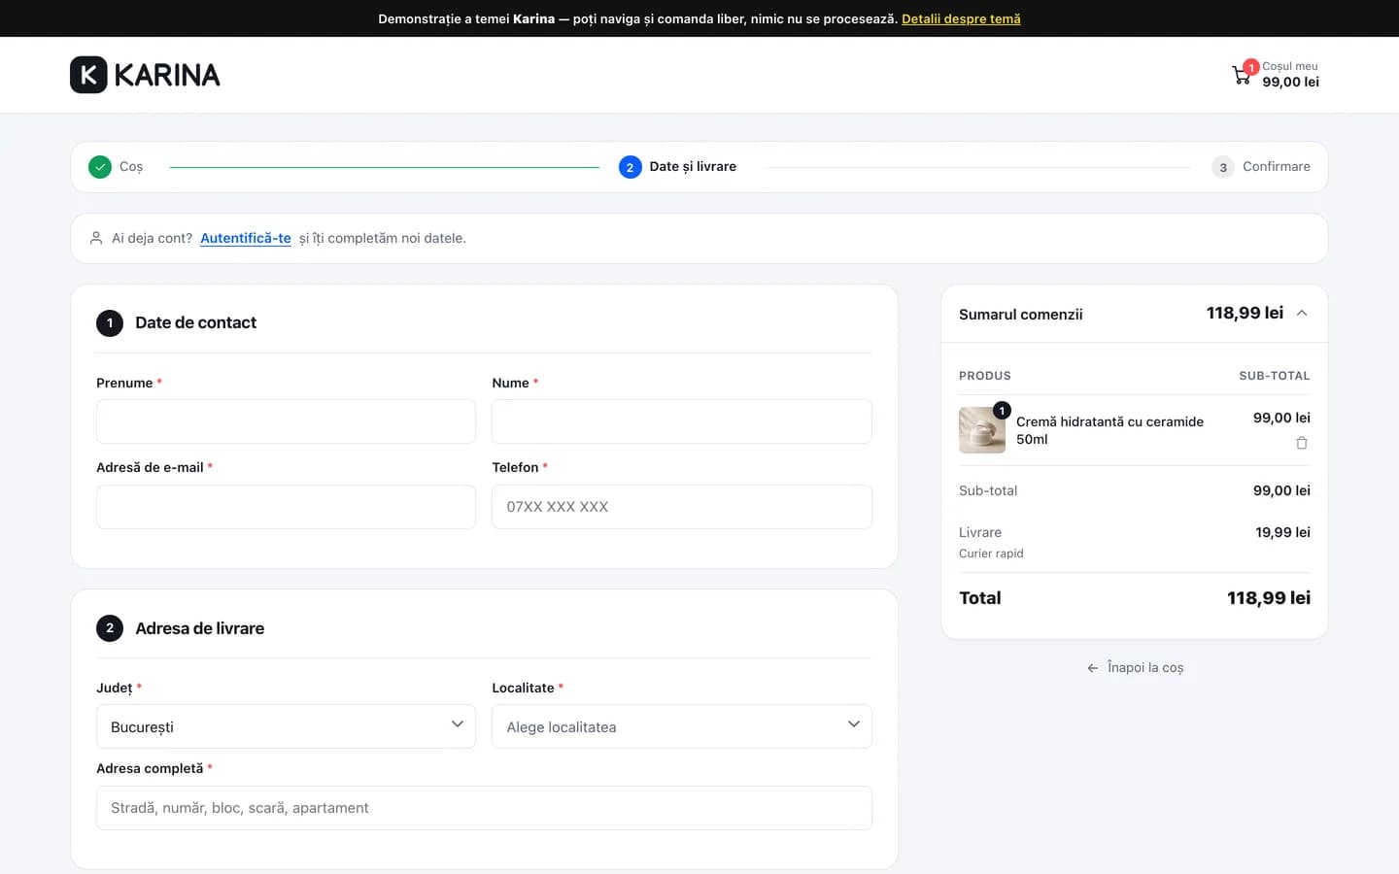Click the Adresa completă field
This screenshot has width=1399, height=874.
click(x=484, y=808)
